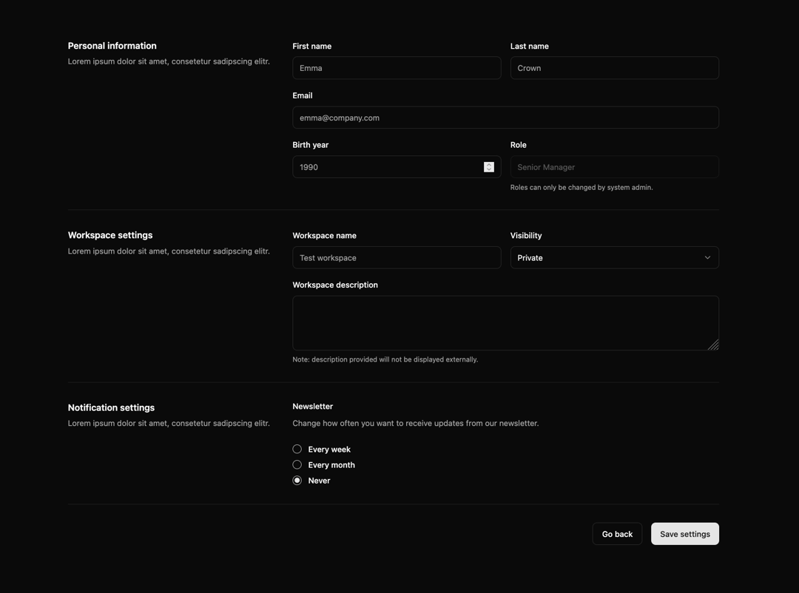Image resolution: width=799 pixels, height=593 pixels.
Task: Click the Birth year number field
Action: [397, 166]
